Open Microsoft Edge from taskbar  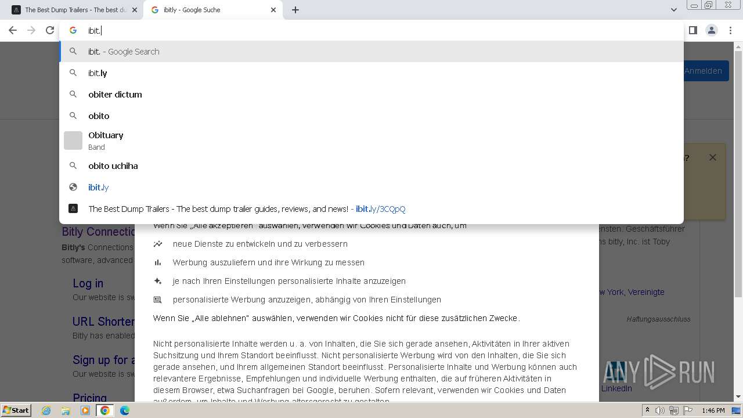pos(125,410)
